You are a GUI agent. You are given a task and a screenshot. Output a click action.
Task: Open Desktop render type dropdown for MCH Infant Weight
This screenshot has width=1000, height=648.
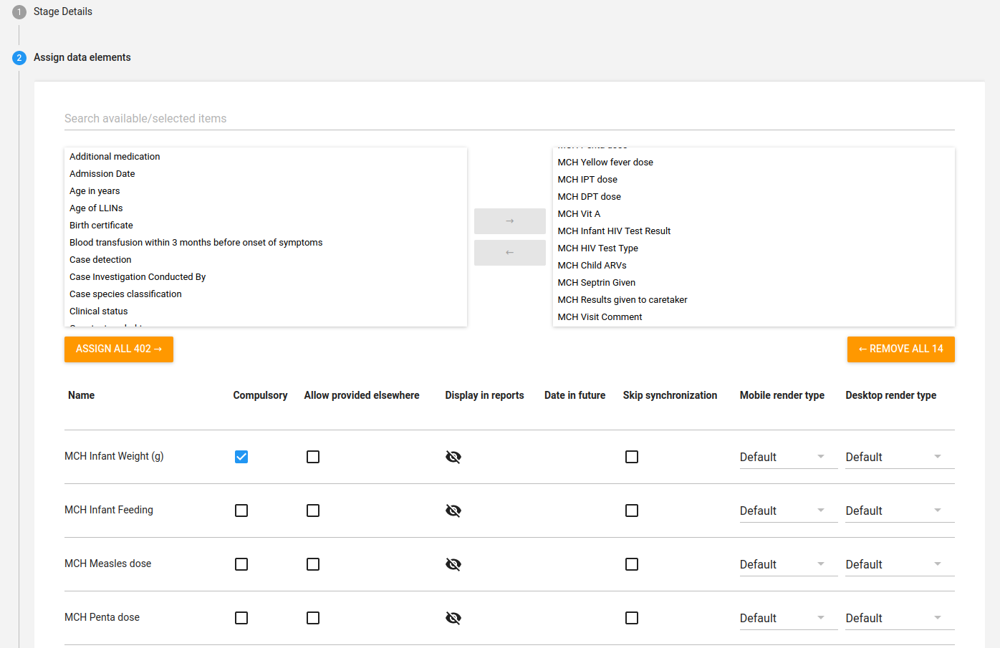(x=900, y=457)
